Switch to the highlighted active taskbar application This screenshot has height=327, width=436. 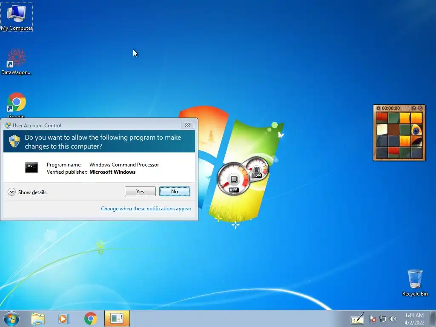tap(117, 318)
